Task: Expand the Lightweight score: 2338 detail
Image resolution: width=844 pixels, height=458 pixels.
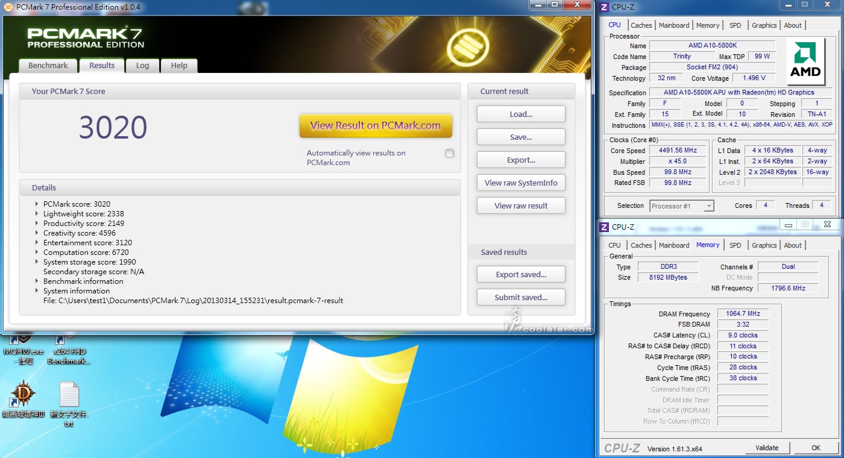Action: click(x=37, y=214)
